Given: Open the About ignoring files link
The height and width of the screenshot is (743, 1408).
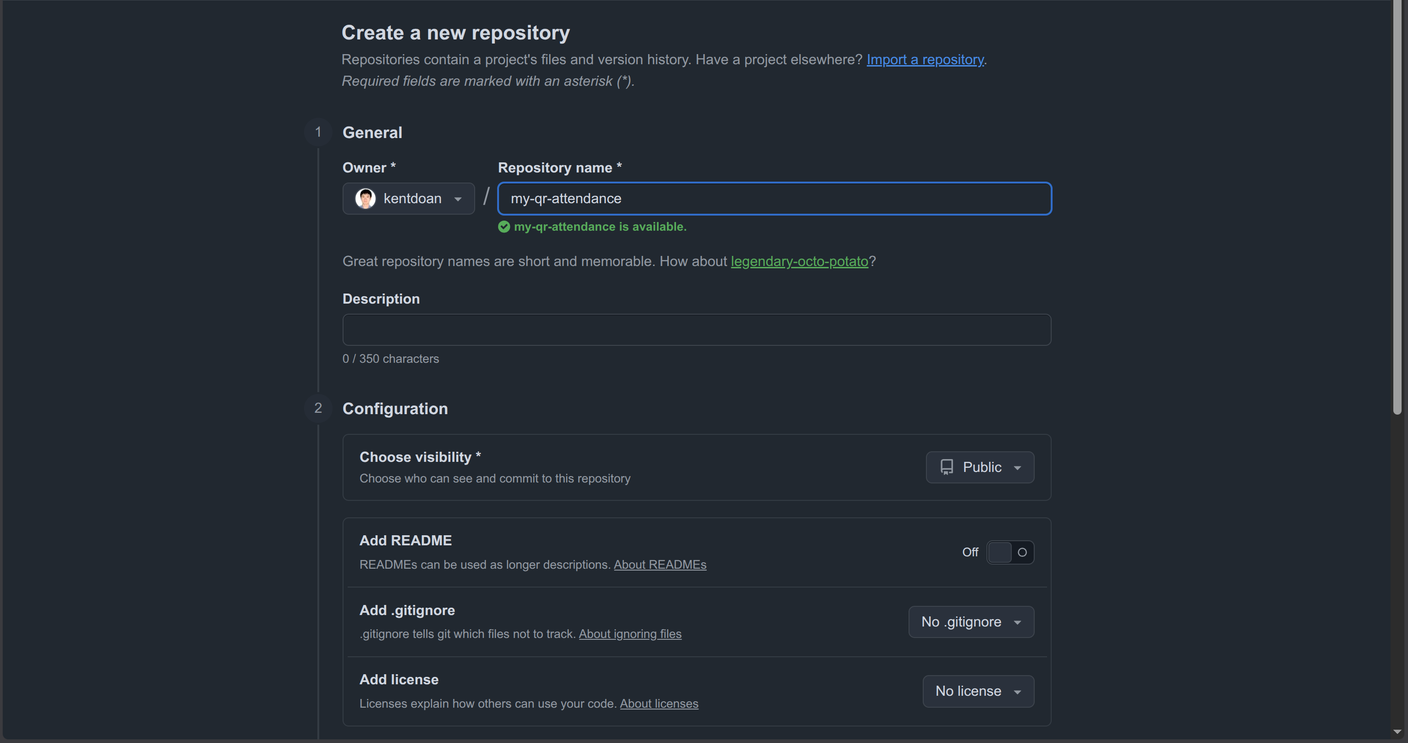Looking at the screenshot, I should tap(630, 634).
